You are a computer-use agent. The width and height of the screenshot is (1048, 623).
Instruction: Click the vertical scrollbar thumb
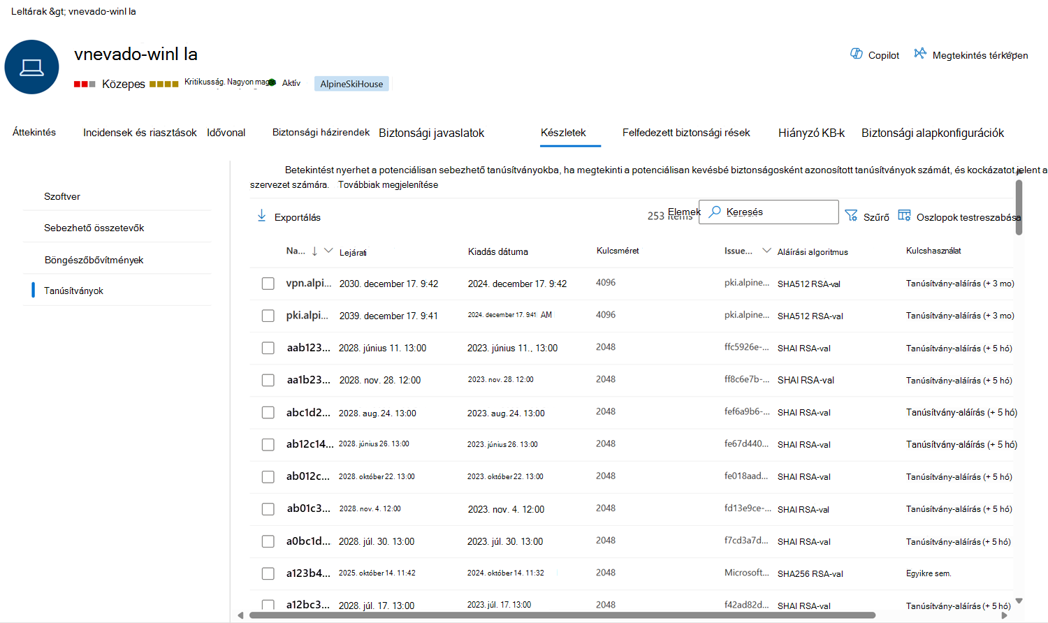pyautogui.click(x=1019, y=207)
